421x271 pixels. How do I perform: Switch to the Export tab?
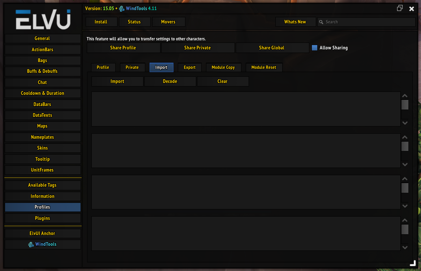[x=190, y=67]
